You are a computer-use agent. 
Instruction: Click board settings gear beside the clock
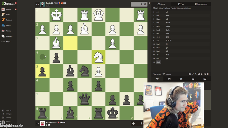pyautogui.click(x=150, y=3)
